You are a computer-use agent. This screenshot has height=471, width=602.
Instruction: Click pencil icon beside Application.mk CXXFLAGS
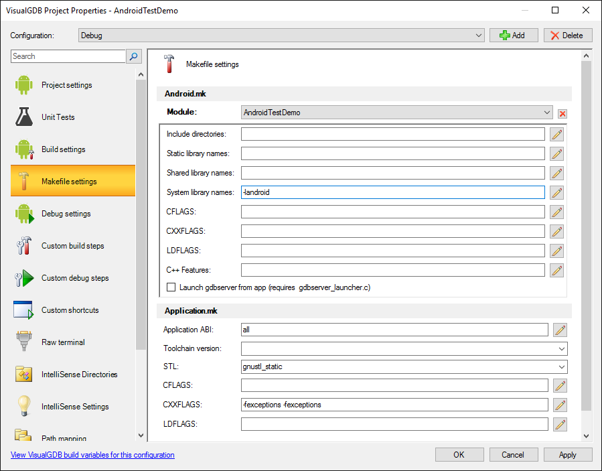pyautogui.click(x=560, y=405)
